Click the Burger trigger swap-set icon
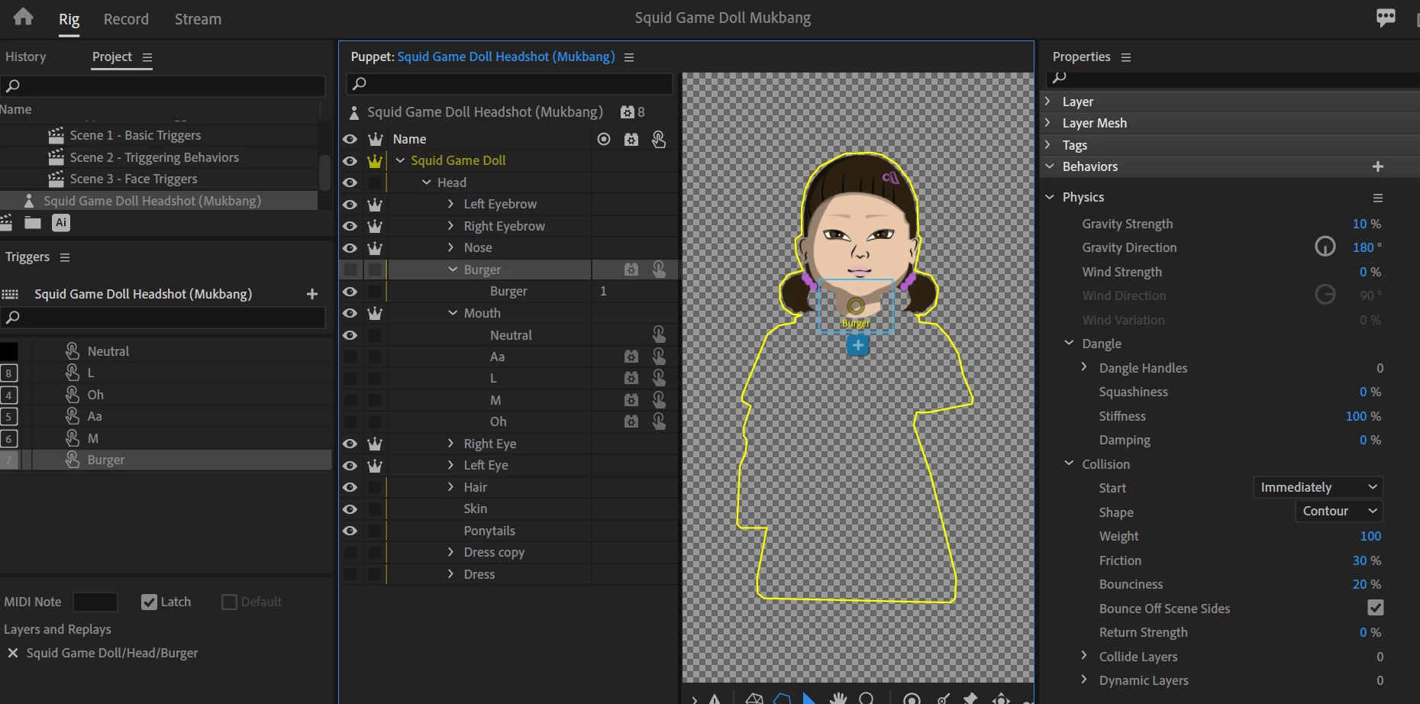 pos(73,460)
